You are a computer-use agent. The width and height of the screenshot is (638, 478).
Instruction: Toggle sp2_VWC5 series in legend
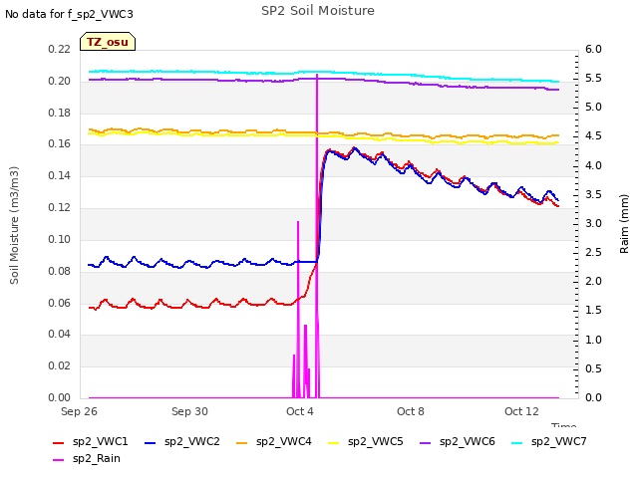coord(366,442)
